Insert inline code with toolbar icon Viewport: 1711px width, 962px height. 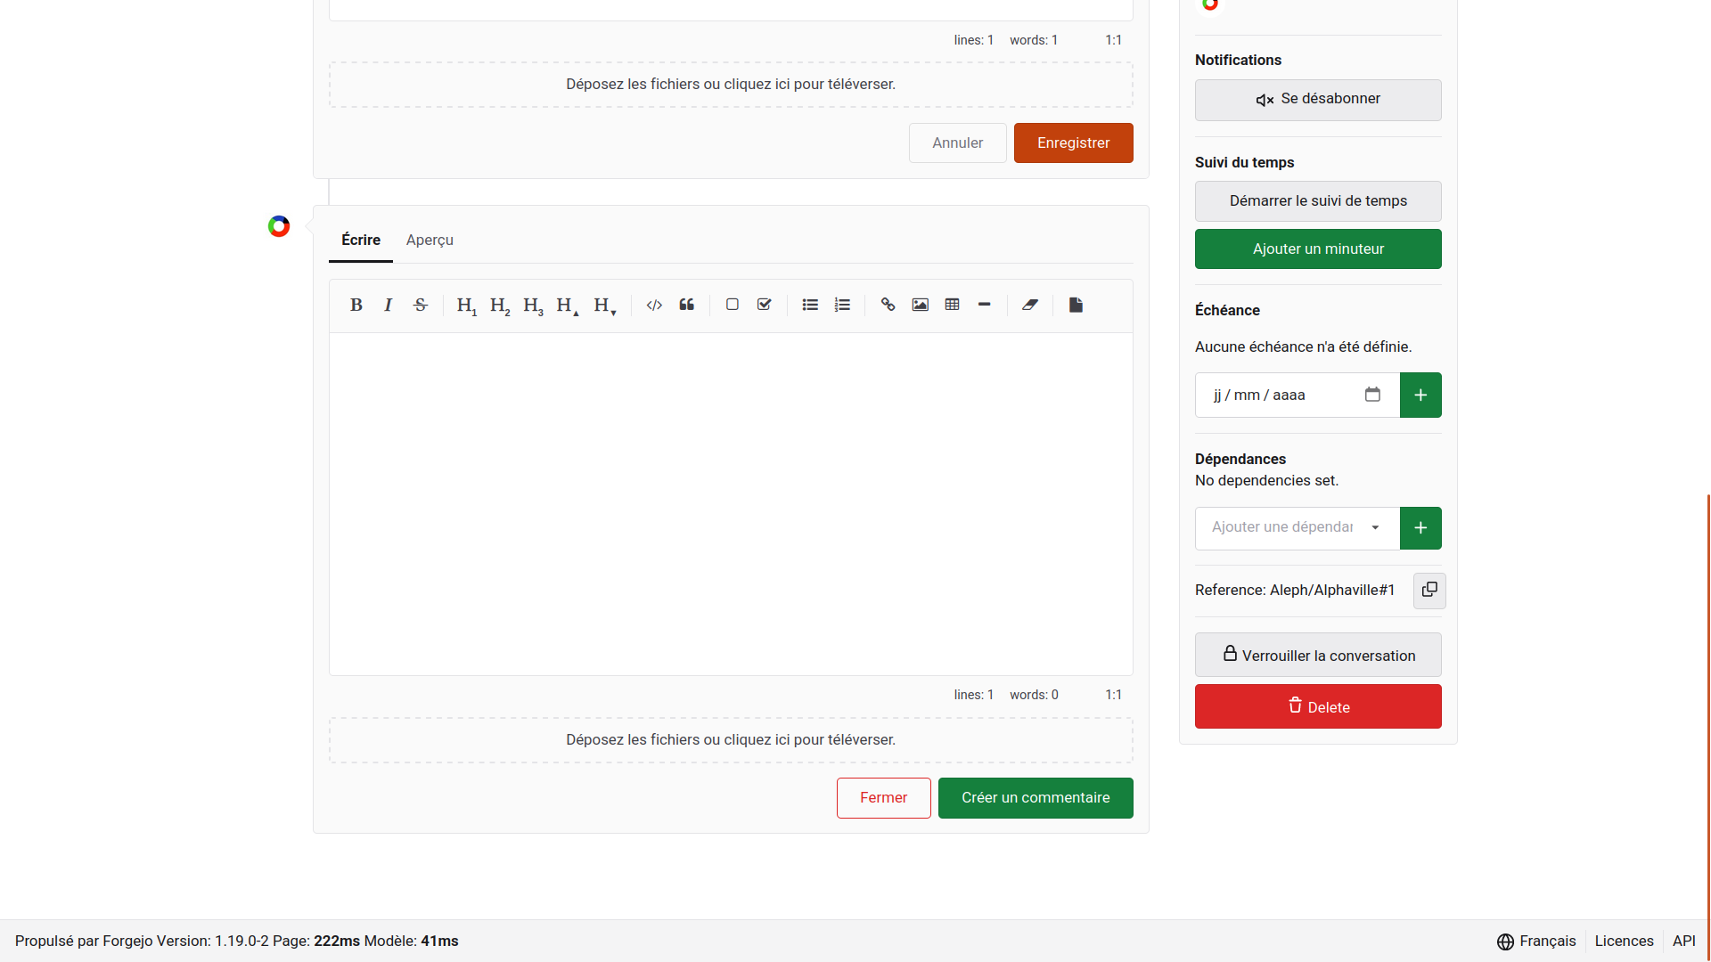pos(654,305)
